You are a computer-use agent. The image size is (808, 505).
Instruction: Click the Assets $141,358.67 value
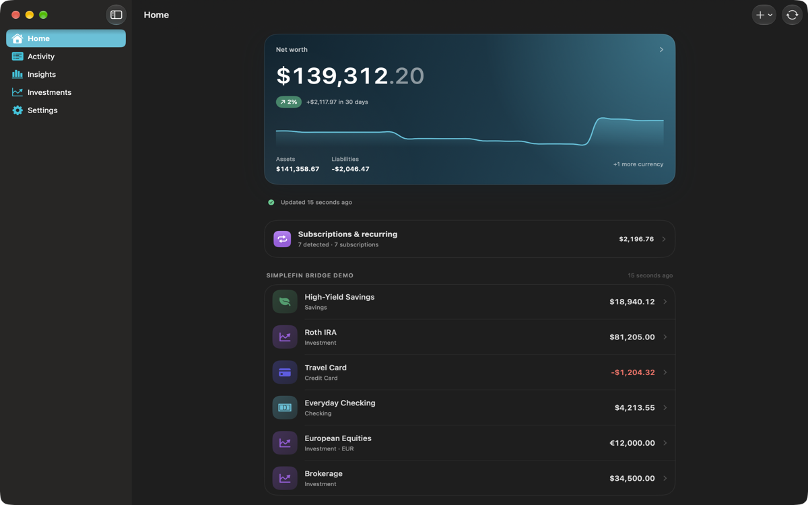[x=298, y=169]
